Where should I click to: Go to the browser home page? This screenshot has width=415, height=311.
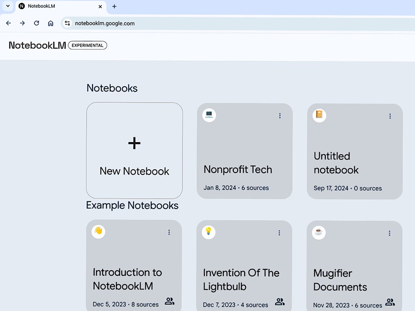(50, 23)
